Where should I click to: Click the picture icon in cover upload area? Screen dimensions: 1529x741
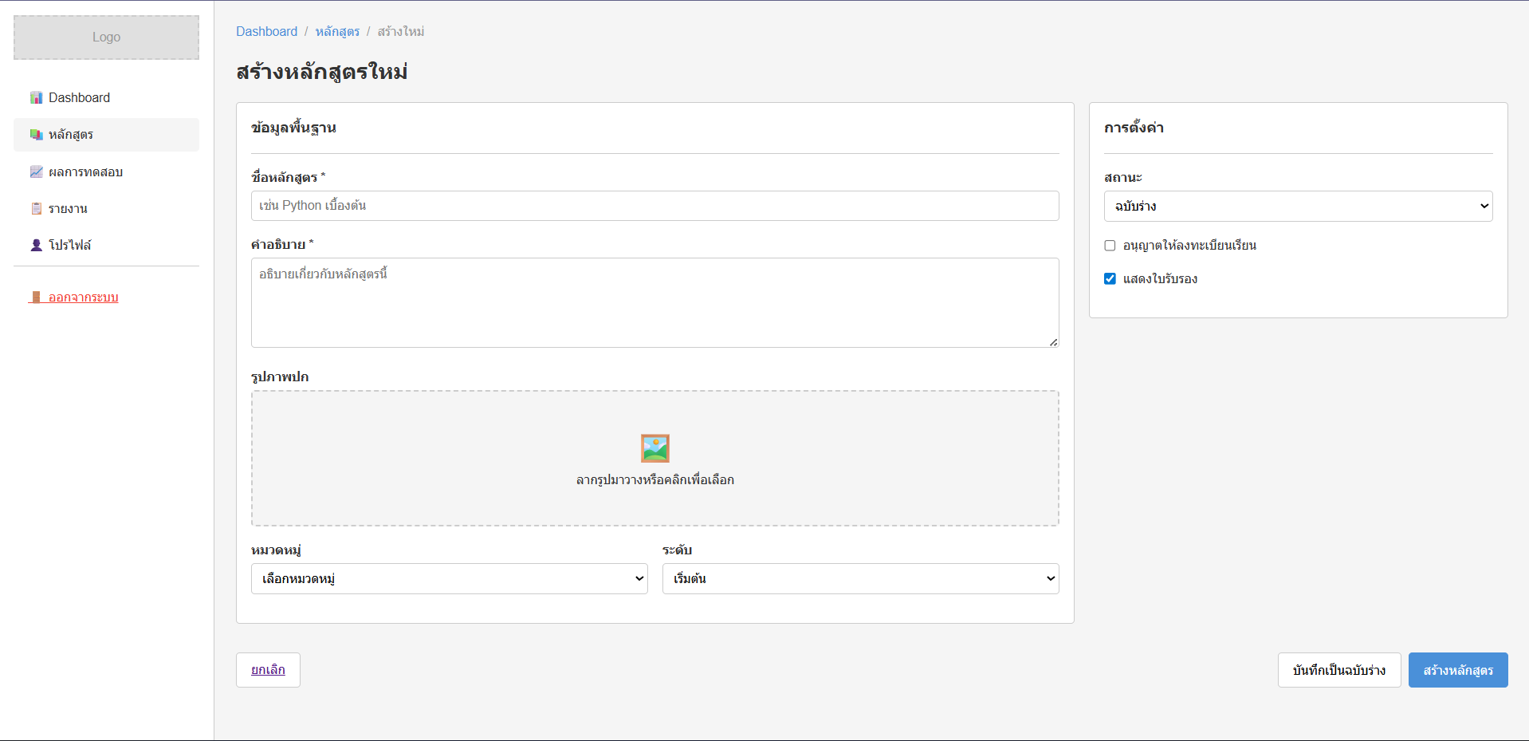tap(654, 448)
